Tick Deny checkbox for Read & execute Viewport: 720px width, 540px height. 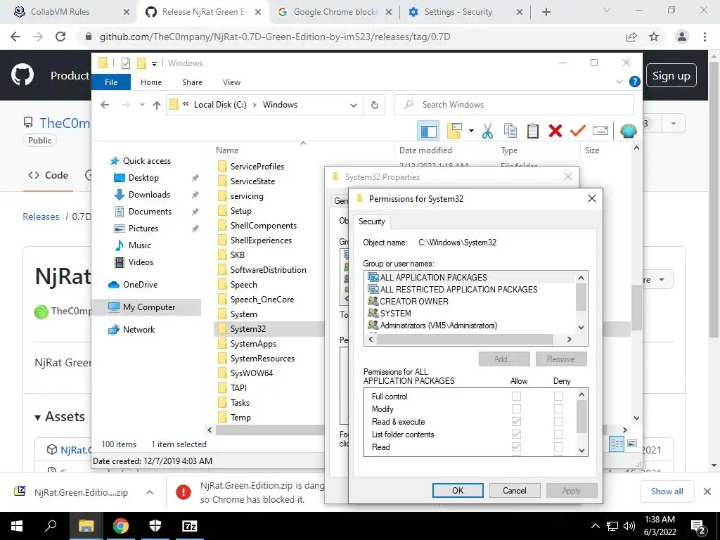[558, 422]
